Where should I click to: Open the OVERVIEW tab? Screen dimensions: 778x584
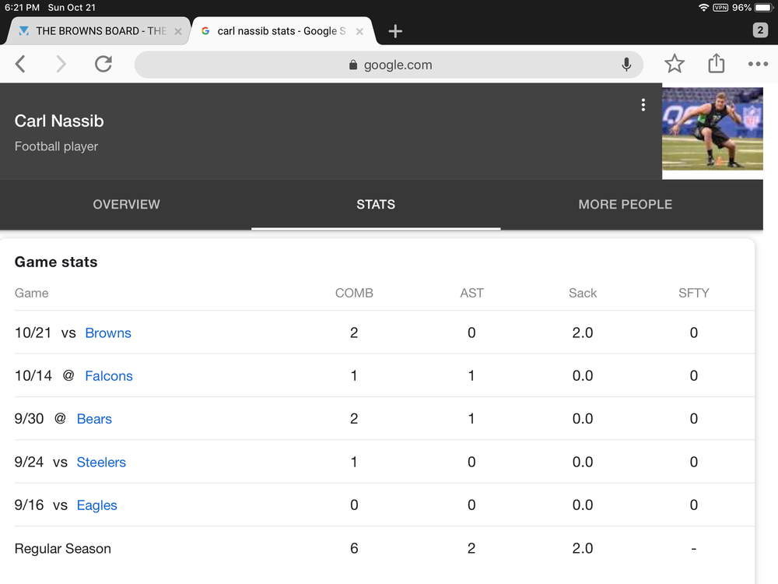(126, 205)
